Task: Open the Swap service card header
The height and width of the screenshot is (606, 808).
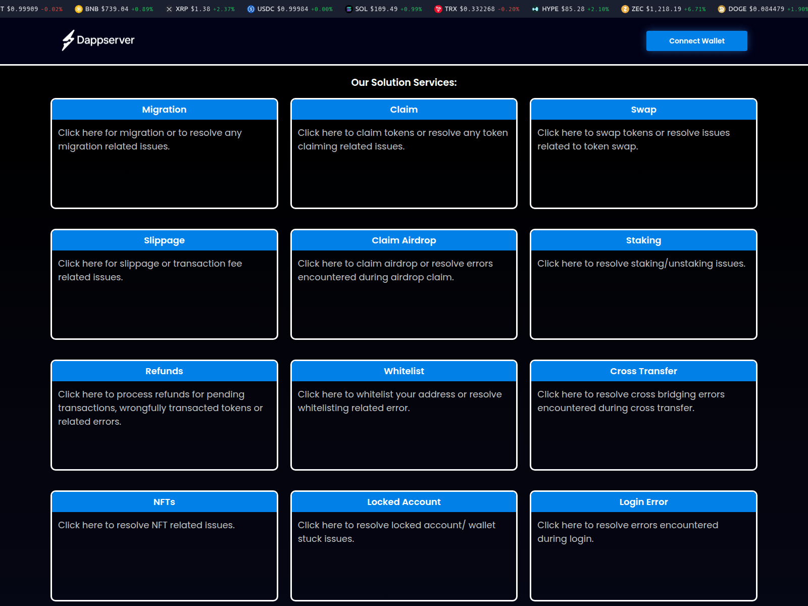Action: pos(643,110)
